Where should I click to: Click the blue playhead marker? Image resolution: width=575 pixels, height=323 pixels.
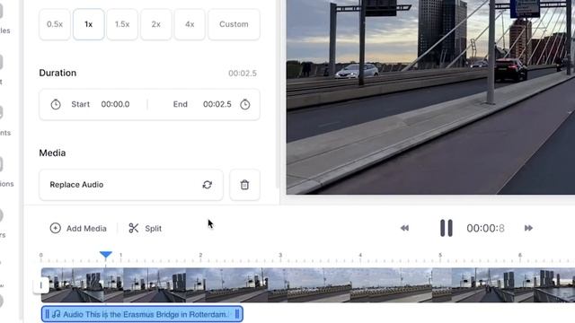[106, 255]
